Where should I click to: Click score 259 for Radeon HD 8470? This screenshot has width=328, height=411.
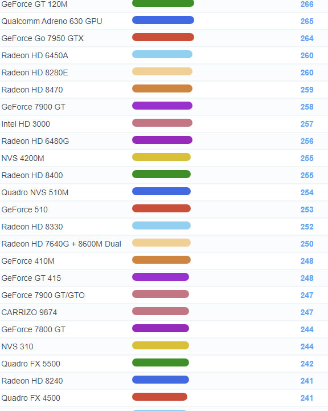307,90
